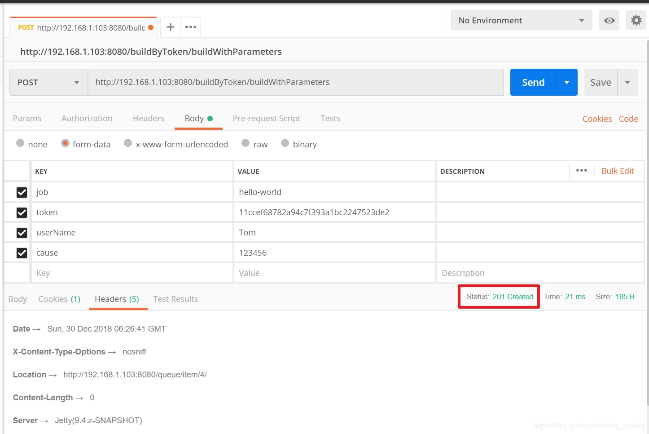The height and width of the screenshot is (434, 649).
Task: Open environment settings gear icon
Action: tap(636, 21)
